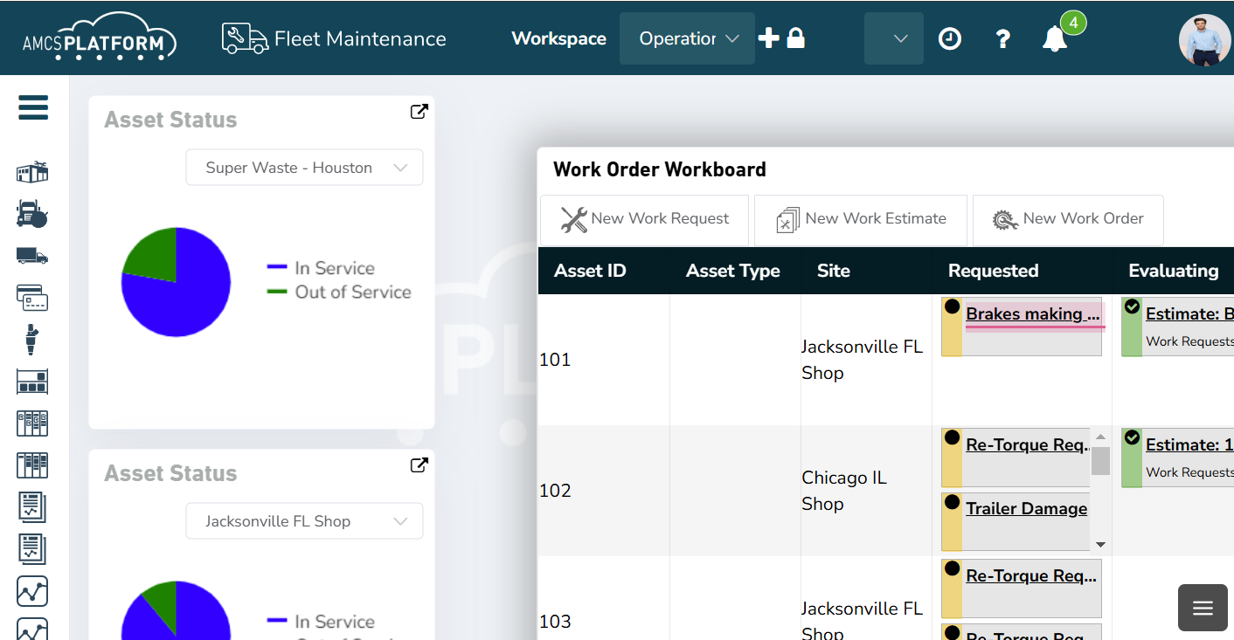This screenshot has height=640, width=1234.
Task: Change Asset Status site from Super Waste - Houston
Action: [x=304, y=167]
